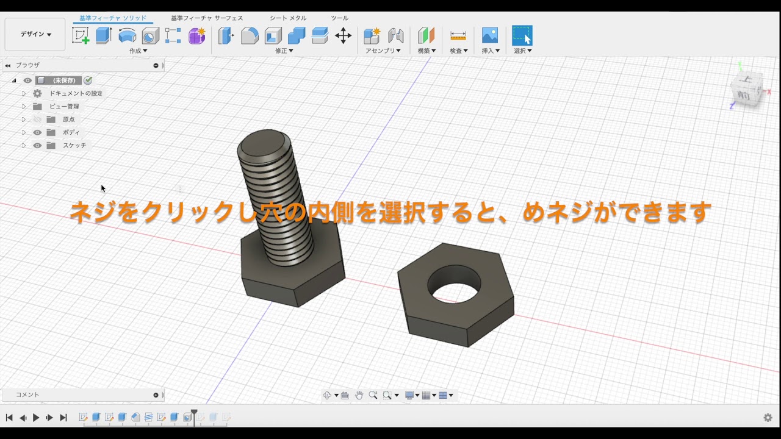The width and height of the screenshot is (781, 439).
Task: Select the purple Create Form tool
Action: point(196,35)
